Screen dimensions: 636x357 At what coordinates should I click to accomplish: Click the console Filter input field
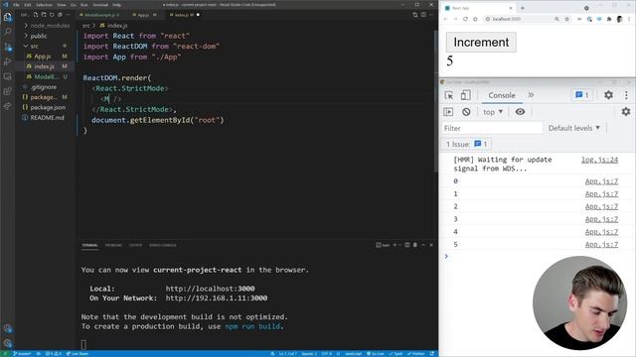coord(492,128)
